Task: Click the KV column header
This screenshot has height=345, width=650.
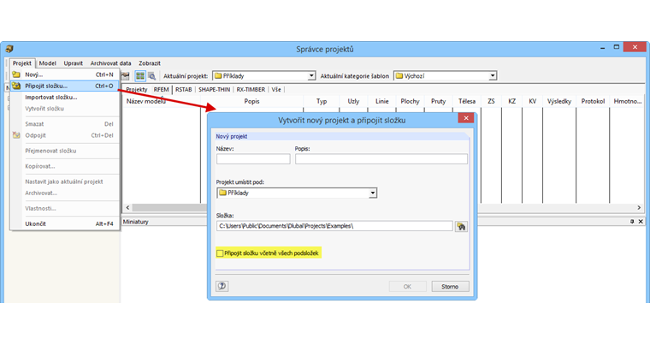Action: coord(533,101)
